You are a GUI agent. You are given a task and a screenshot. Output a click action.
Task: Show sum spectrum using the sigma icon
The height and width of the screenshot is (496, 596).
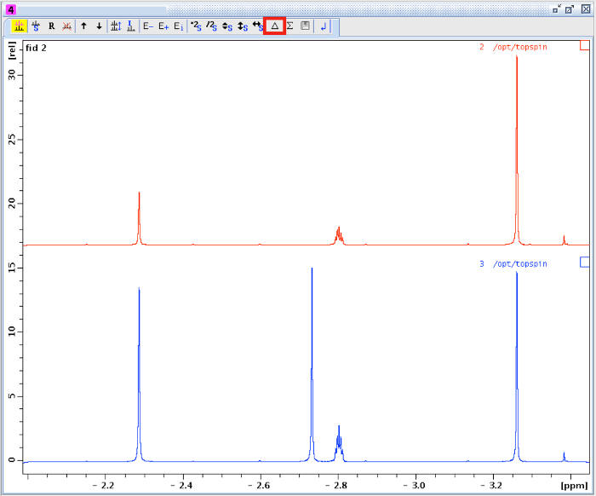pyautogui.click(x=289, y=26)
